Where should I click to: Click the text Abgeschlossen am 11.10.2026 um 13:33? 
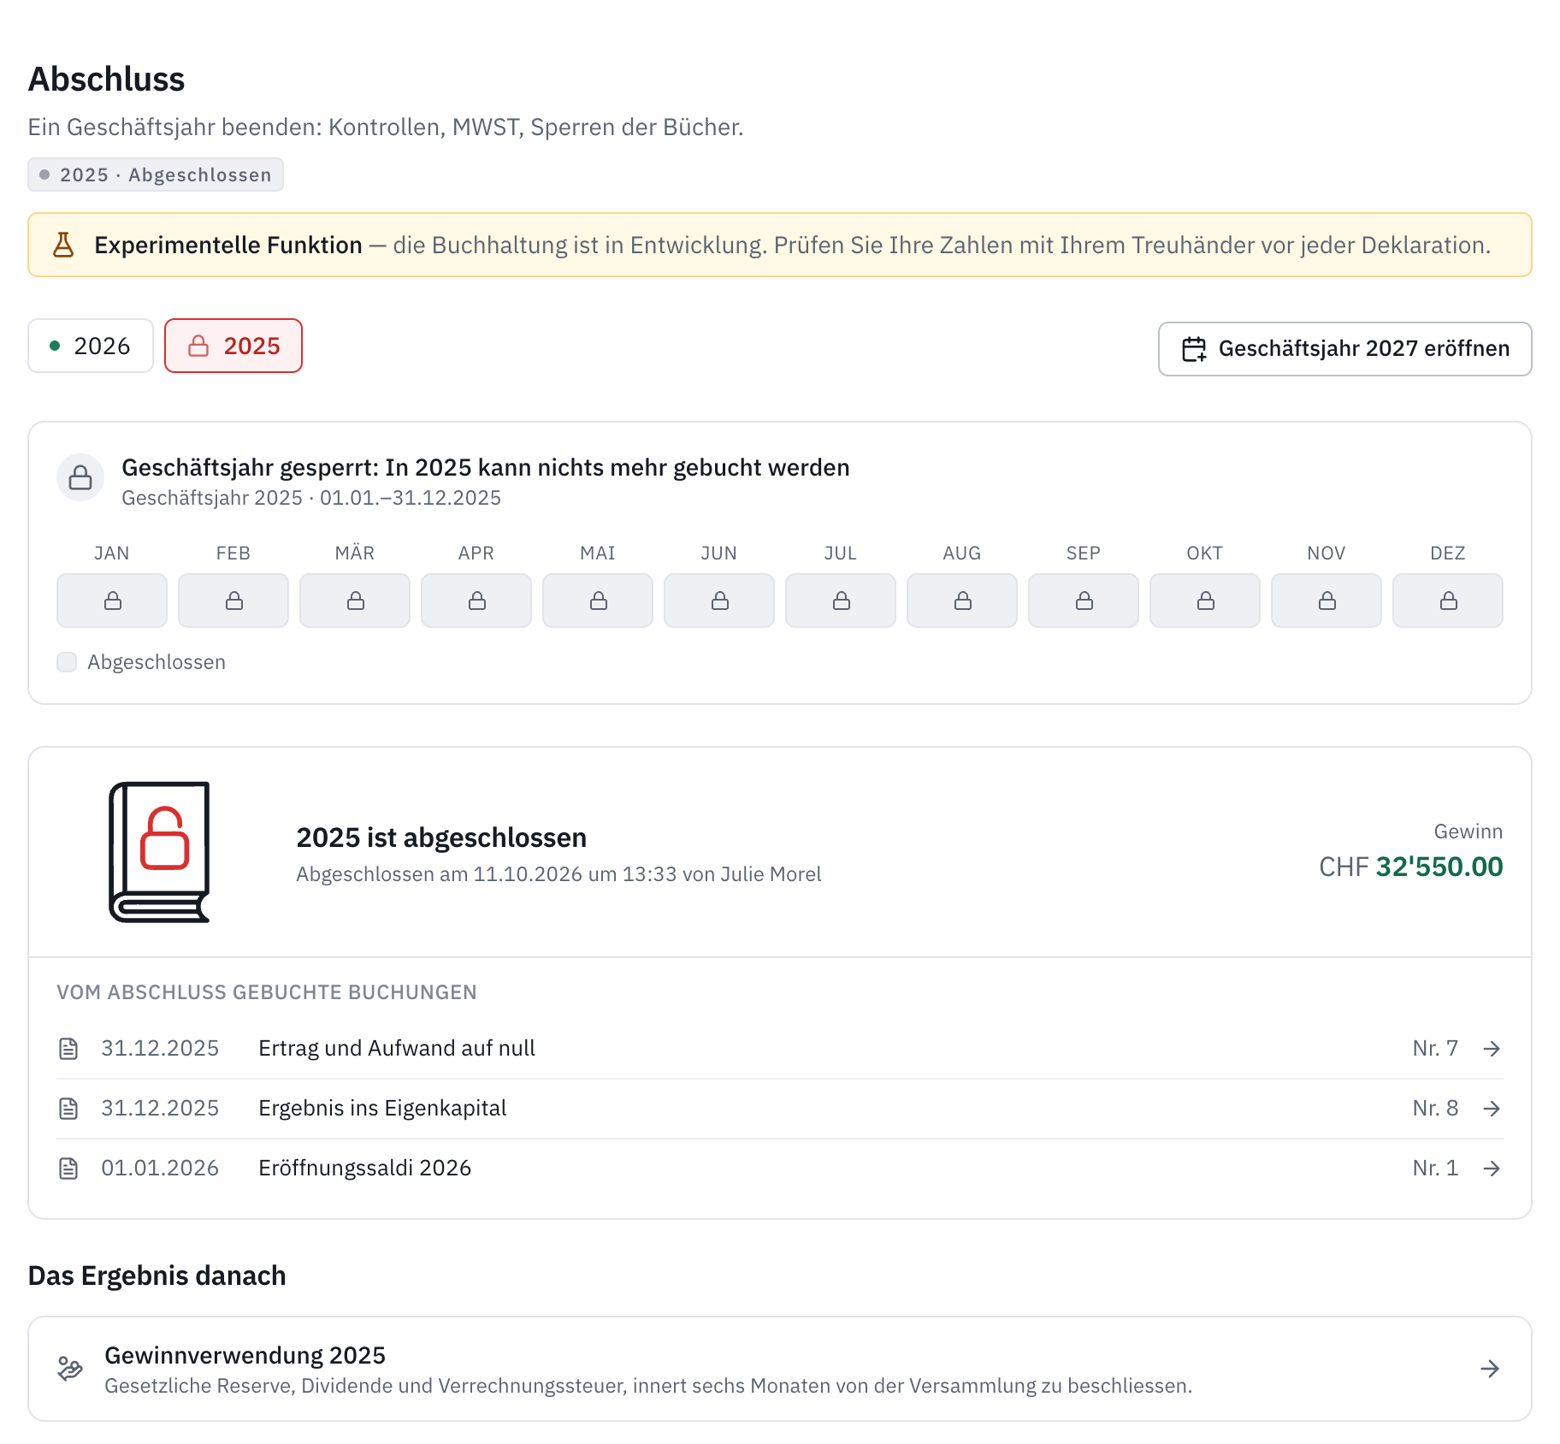point(487,874)
